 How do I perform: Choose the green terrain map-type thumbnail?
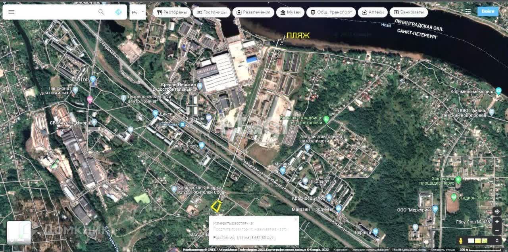(x=484, y=241)
